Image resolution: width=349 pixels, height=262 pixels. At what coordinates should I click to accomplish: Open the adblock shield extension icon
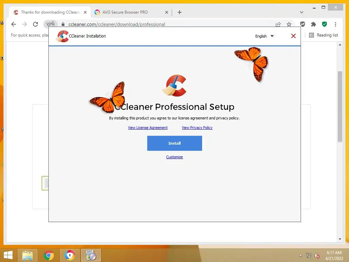point(303,24)
